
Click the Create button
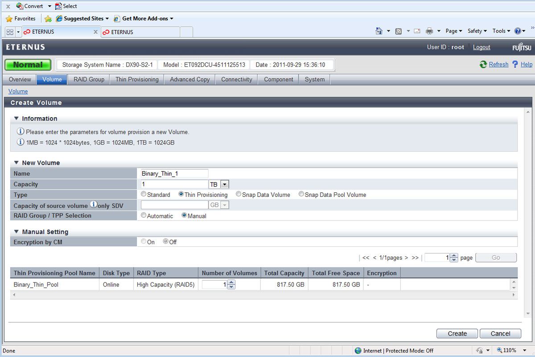[457, 334]
